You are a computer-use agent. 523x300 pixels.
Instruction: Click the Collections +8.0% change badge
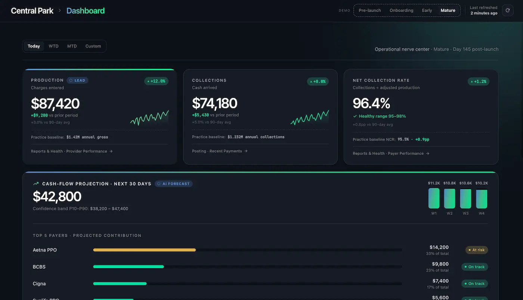click(318, 81)
